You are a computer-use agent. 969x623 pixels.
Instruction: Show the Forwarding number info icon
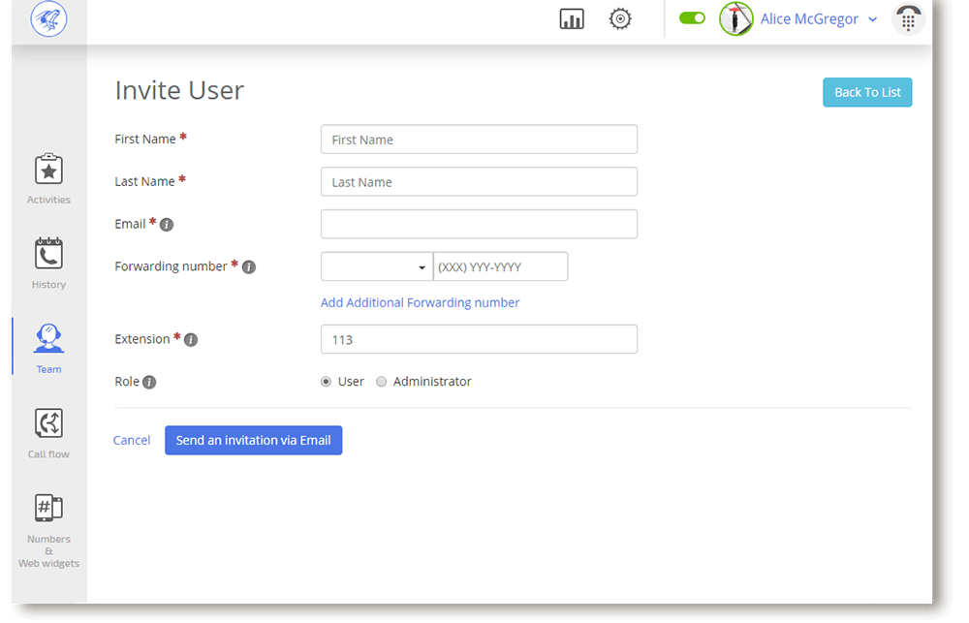tap(248, 267)
